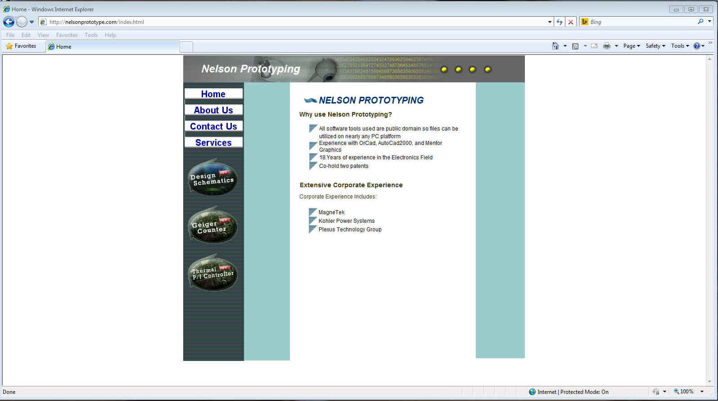
Task: Click the Refresh page icon
Action: coord(560,22)
